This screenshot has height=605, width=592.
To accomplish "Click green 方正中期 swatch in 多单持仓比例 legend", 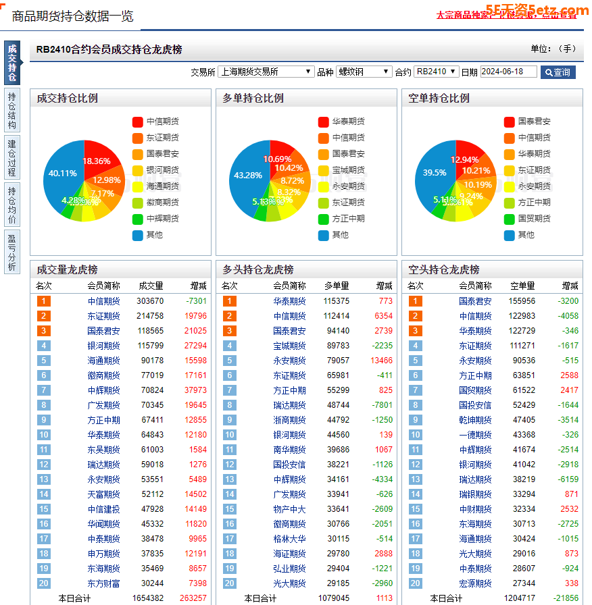I will click(323, 219).
